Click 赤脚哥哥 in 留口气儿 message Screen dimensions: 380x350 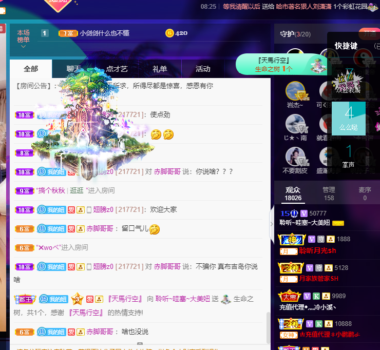coord(100,228)
